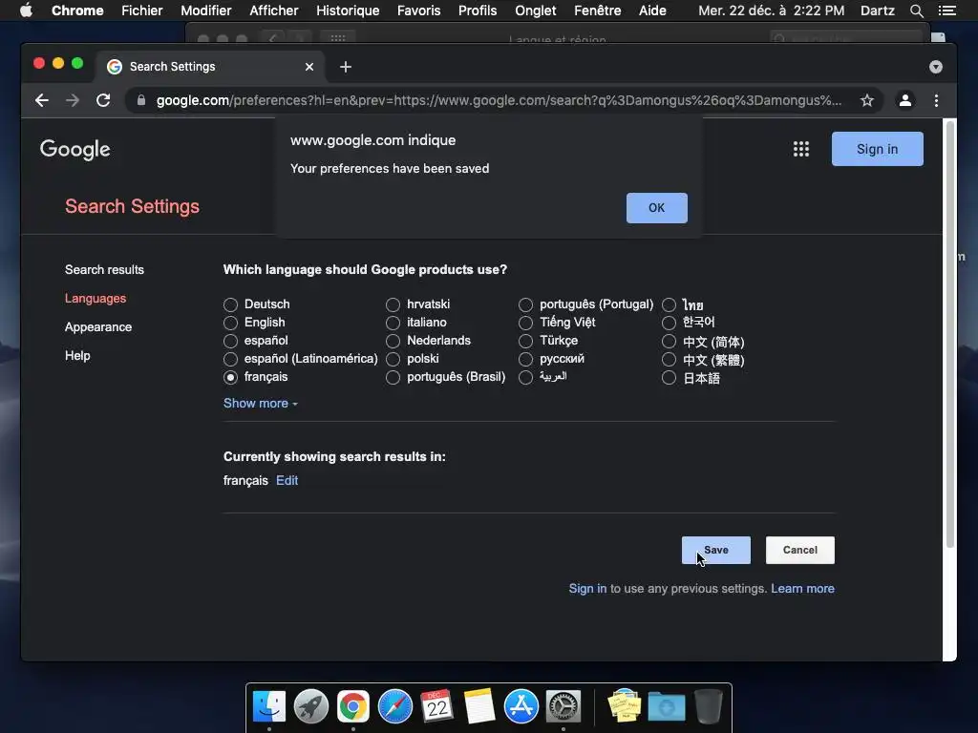
Task: Select the 한국어 radio button
Action: [669, 323]
